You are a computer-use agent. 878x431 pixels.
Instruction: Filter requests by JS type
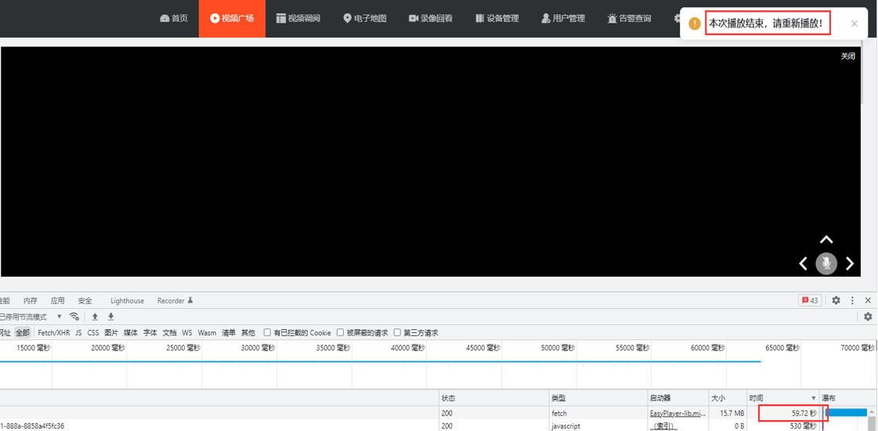pos(78,332)
